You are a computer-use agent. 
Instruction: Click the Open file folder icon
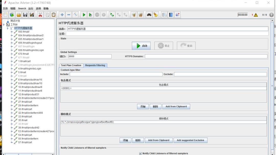pos(19,15)
